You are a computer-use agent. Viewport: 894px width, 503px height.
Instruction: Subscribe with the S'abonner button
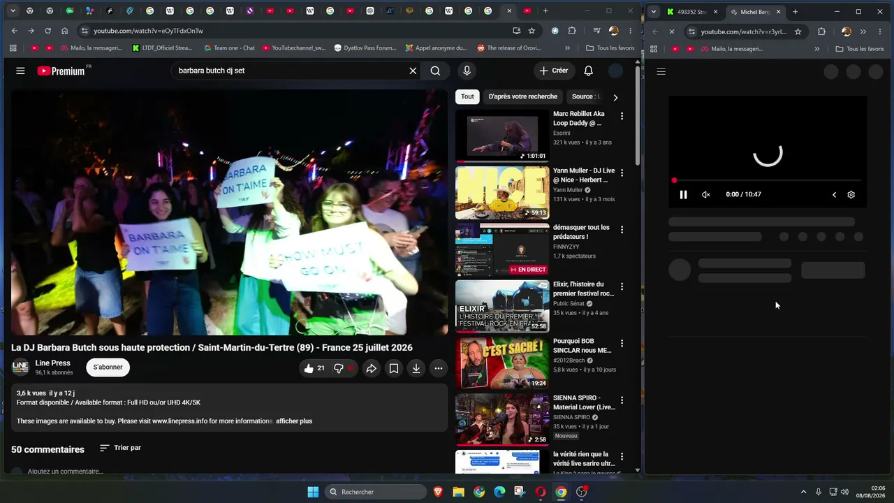(108, 367)
